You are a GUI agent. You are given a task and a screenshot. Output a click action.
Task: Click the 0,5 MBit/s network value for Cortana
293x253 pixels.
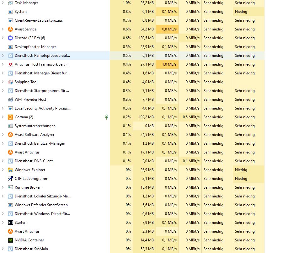pyautogui.click(x=191, y=117)
